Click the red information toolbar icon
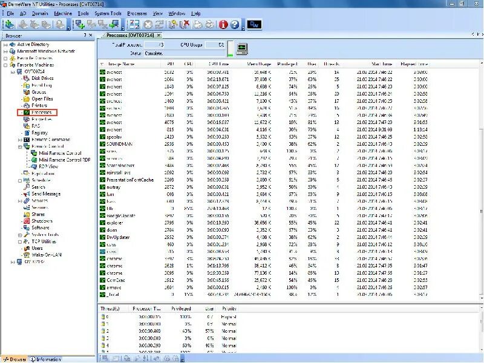Image resolution: width=484 pixels, height=363 pixels. (223, 24)
